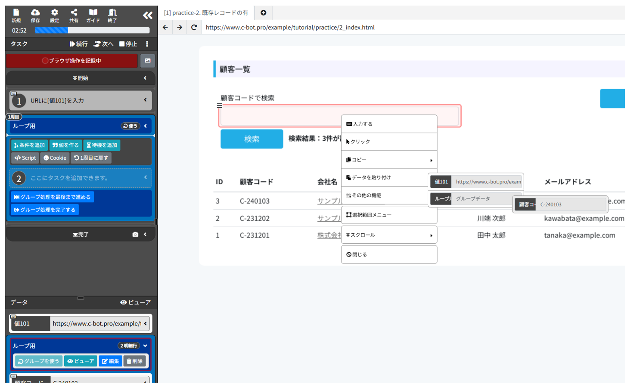Click the URL address bar

[x=413, y=27]
